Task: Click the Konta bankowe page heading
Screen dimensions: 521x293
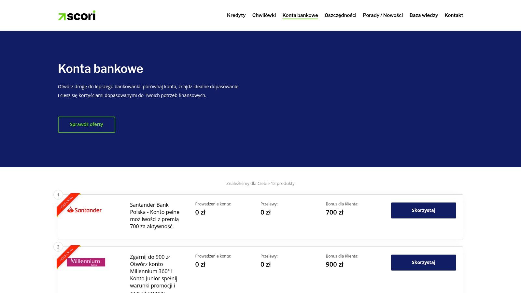Action: click(101, 69)
